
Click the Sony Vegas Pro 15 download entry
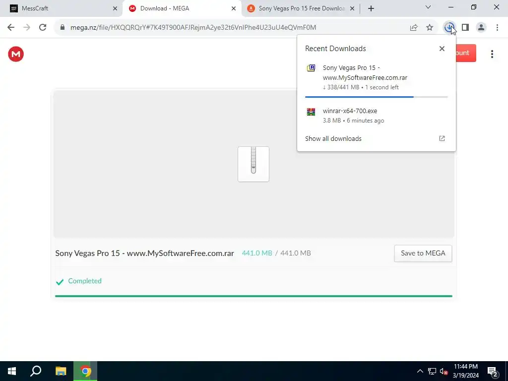click(376, 78)
